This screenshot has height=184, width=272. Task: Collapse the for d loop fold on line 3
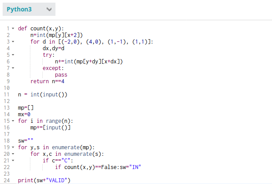13,42
